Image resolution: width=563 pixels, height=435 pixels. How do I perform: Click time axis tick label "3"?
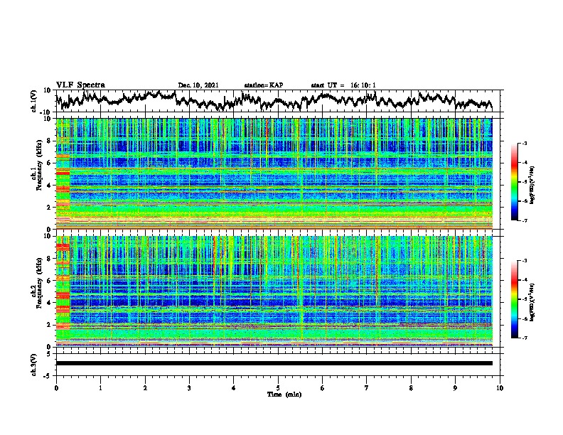189,388
